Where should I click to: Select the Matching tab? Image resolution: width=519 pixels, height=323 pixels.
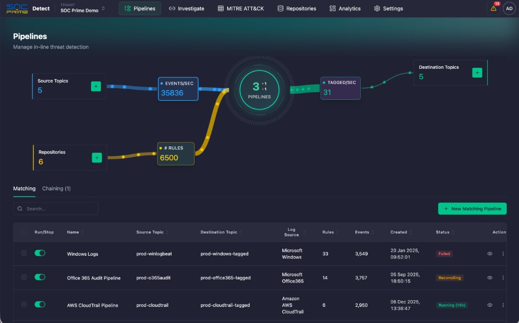pos(24,188)
